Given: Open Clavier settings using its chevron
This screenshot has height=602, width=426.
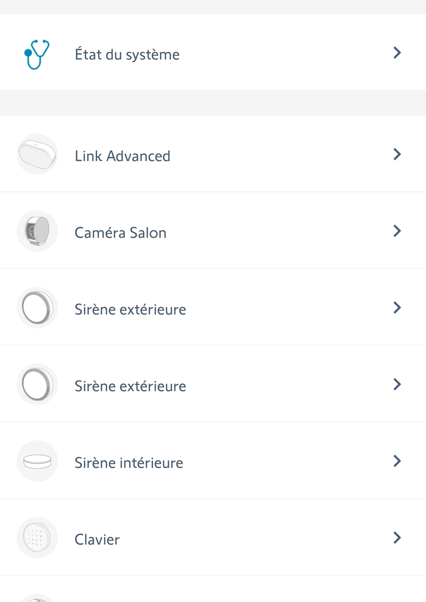Looking at the screenshot, I should click(x=397, y=538).
